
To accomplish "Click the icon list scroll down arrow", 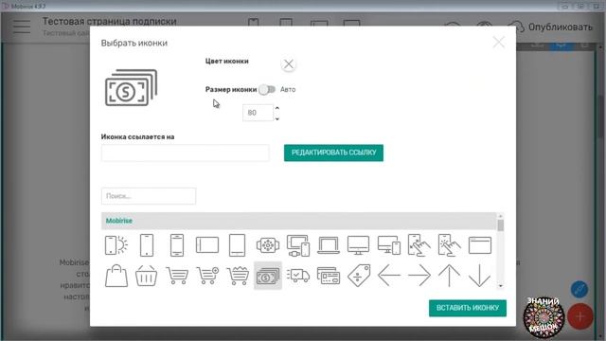I will (501, 286).
